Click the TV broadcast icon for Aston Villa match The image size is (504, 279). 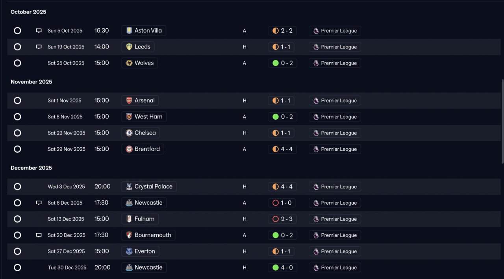(39, 31)
